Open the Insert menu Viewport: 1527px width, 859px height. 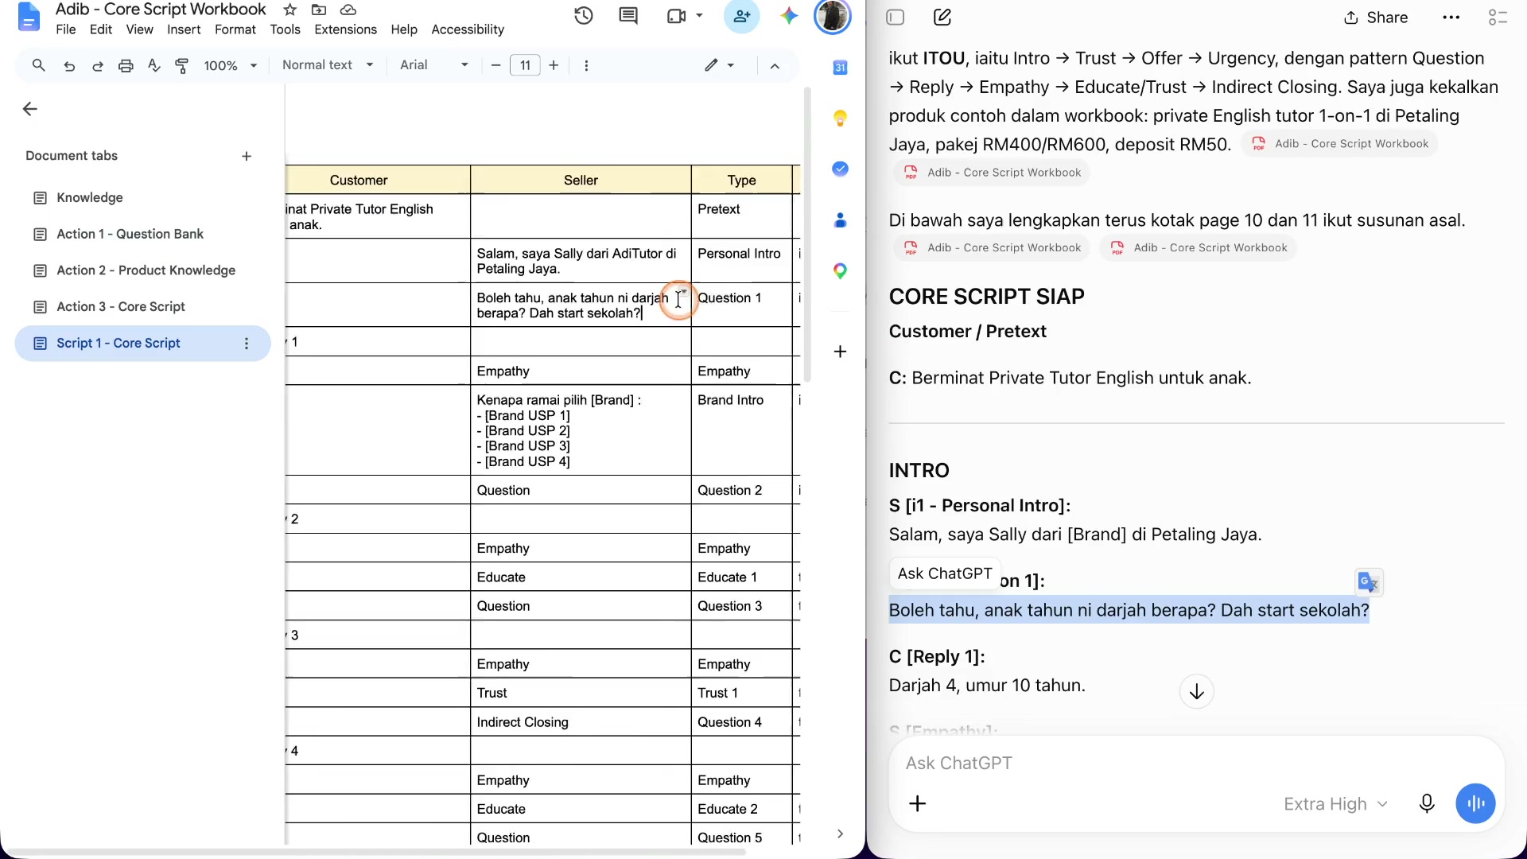pos(184,29)
